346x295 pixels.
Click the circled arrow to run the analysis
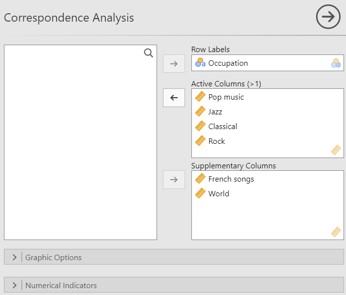pos(328,17)
